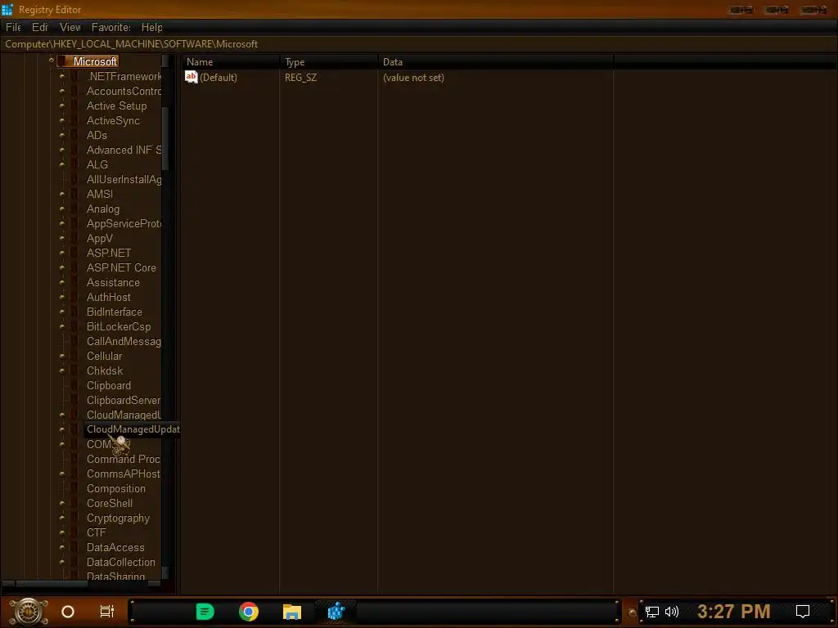Select the BidInterface key
The image size is (838, 628).
[x=115, y=312]
